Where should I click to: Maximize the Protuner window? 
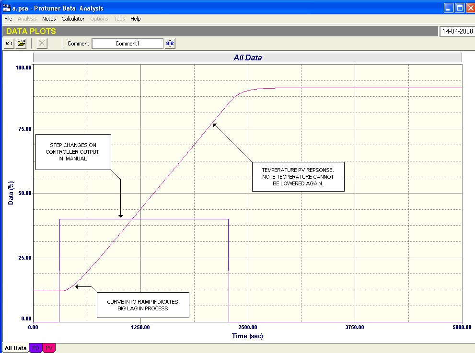pos(459,8)
